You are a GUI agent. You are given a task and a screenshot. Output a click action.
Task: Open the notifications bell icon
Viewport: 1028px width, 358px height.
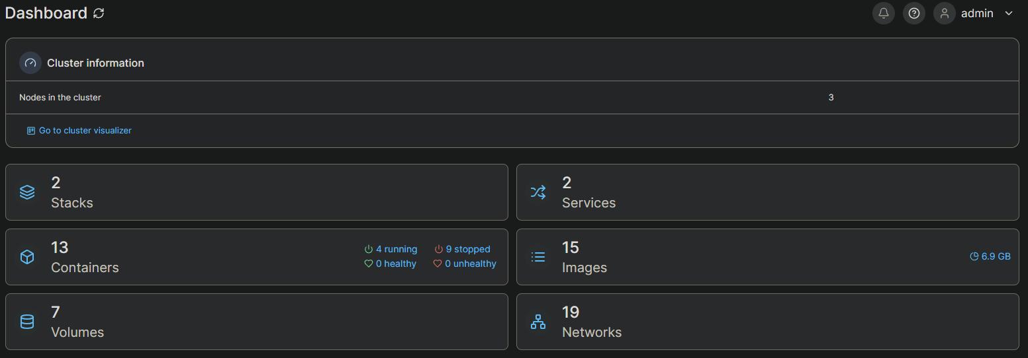[x=883, y=13]
